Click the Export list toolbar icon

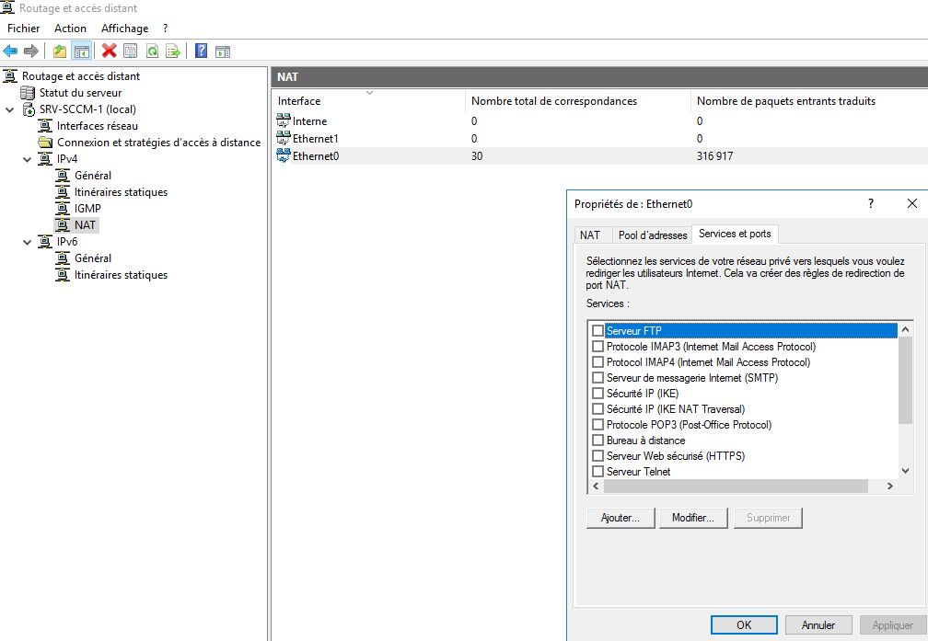click(172, 52)
